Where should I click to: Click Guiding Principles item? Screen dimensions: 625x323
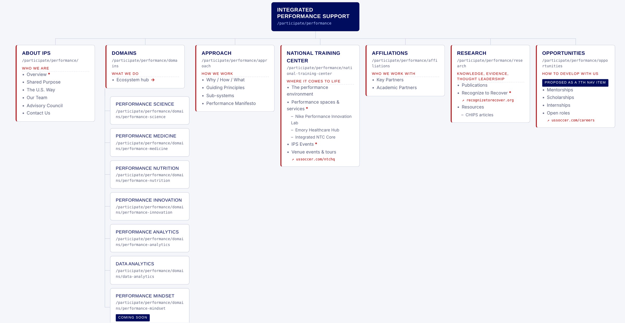coord(225,88)
